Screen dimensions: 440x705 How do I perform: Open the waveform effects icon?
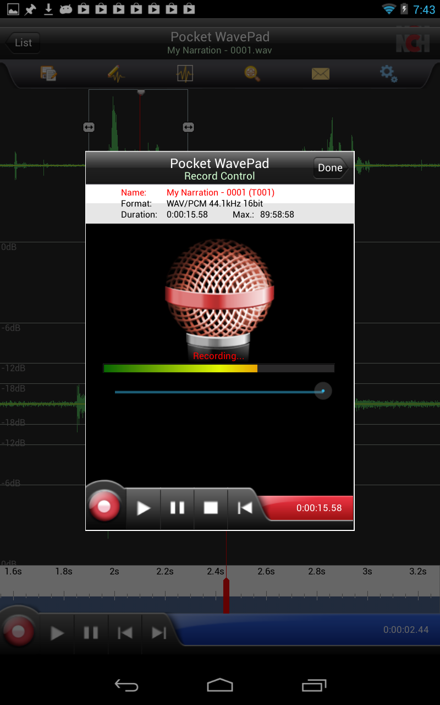pos(185,74)
